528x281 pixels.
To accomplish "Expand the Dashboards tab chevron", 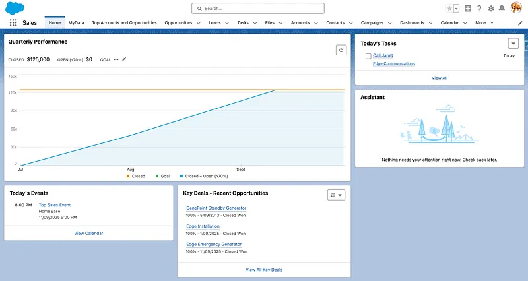I will click(430, 23).
